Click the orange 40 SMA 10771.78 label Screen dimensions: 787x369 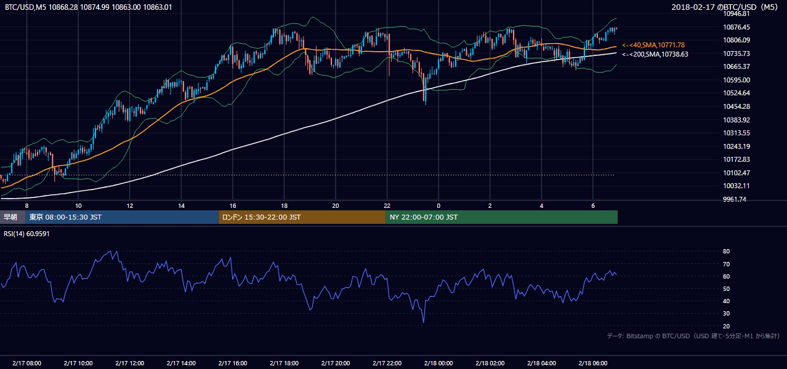click(653, 45)
